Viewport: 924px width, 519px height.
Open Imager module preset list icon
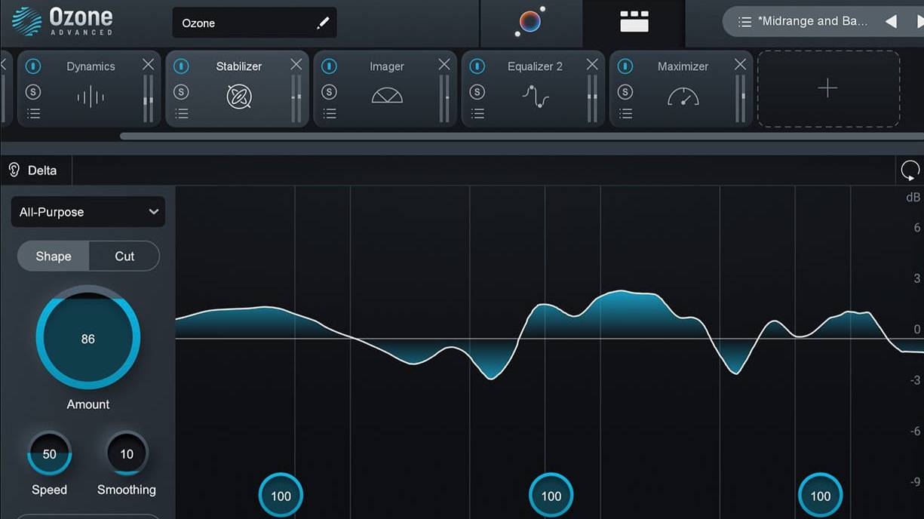[329, 114]
